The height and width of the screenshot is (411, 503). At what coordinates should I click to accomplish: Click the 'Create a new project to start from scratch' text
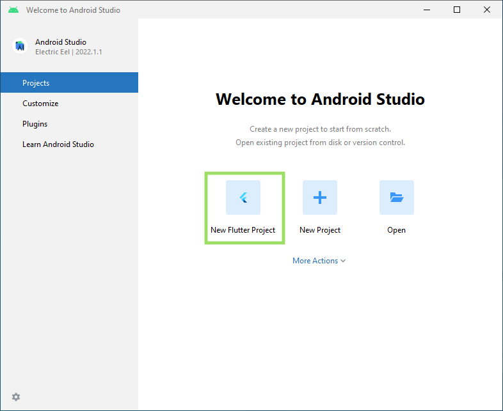320,129
